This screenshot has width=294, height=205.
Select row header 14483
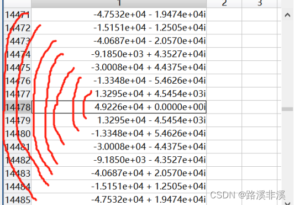tap(18, 173)
